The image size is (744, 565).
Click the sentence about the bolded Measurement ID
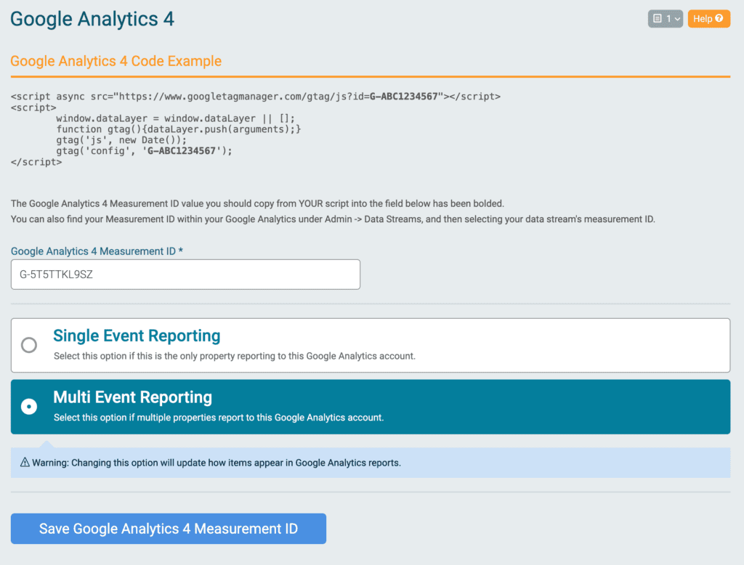257,203
